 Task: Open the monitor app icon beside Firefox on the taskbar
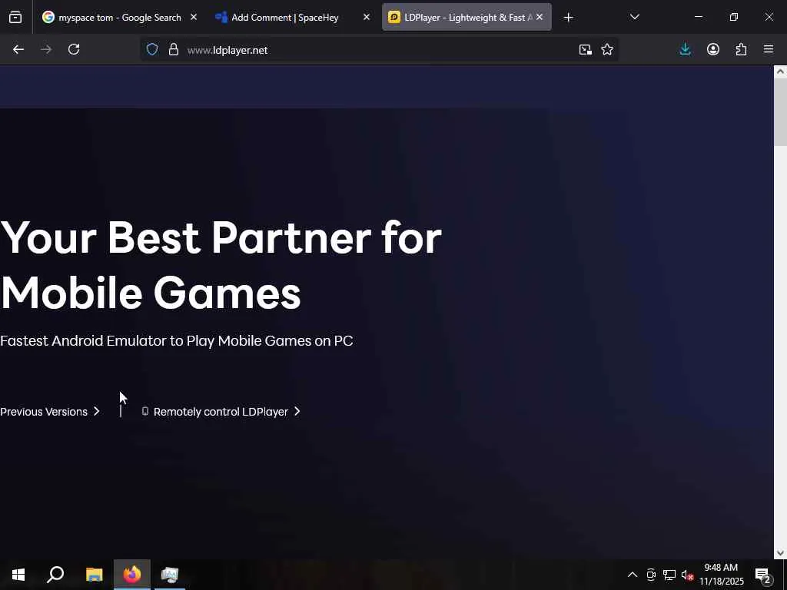(170, 575)
